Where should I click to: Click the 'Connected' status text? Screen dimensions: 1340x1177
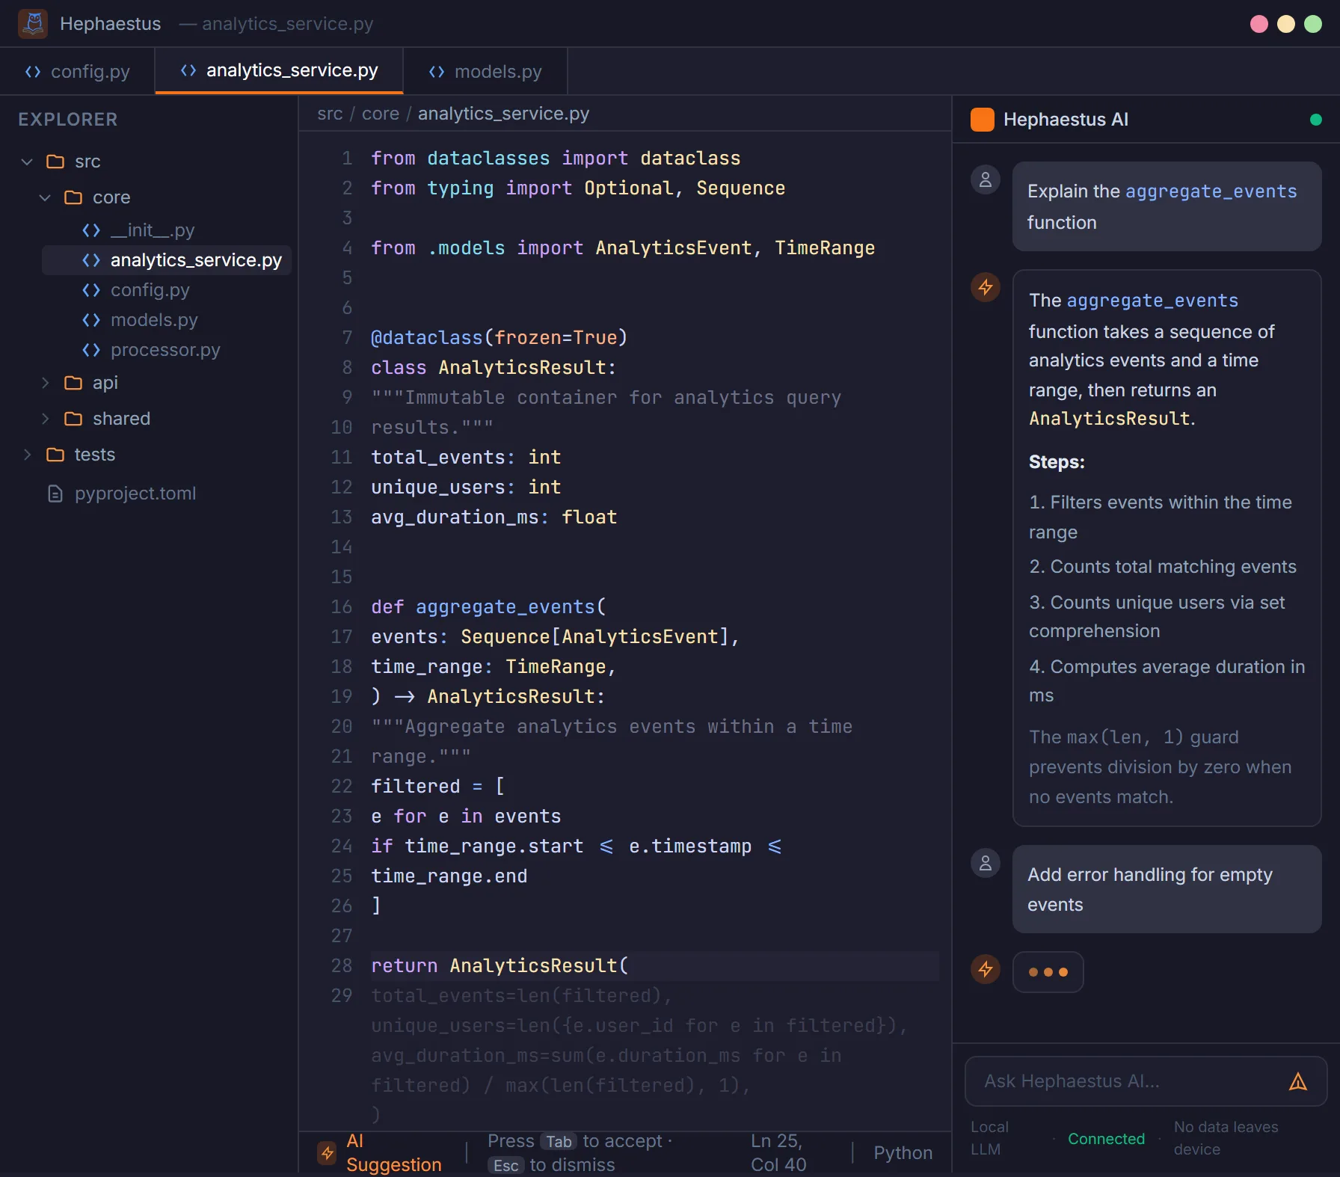tap(1107, 1139)
